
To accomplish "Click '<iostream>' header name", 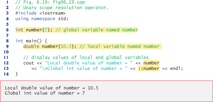I will [x=53, y=13].
